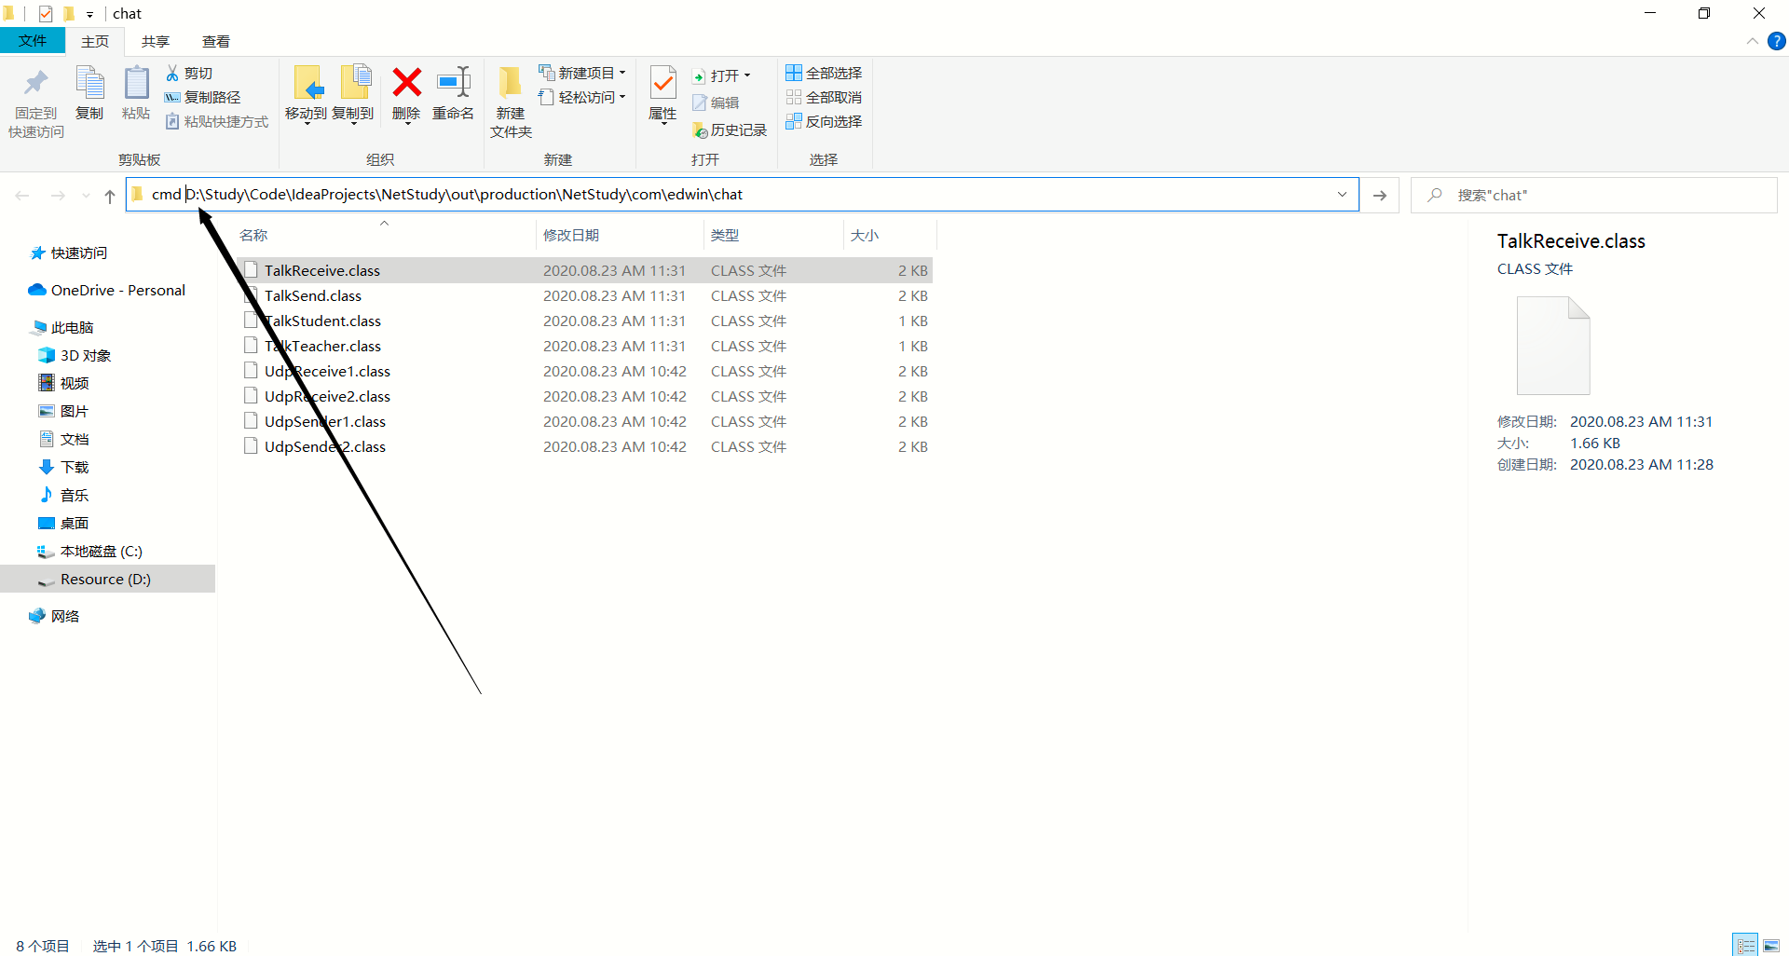This screenshot has width=1789, height=956.
Task: Select UdpReceive2.class file
Action: 584,396
